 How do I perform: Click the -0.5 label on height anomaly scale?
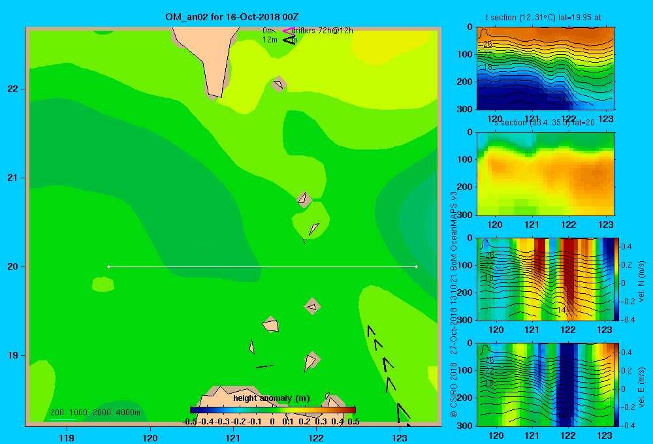[x=189, y=422]
